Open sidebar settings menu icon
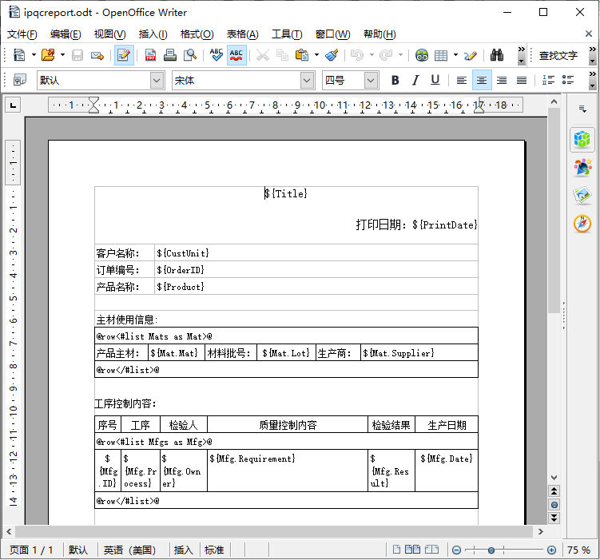Screen dimensions: 600x560 coord(582,109)
